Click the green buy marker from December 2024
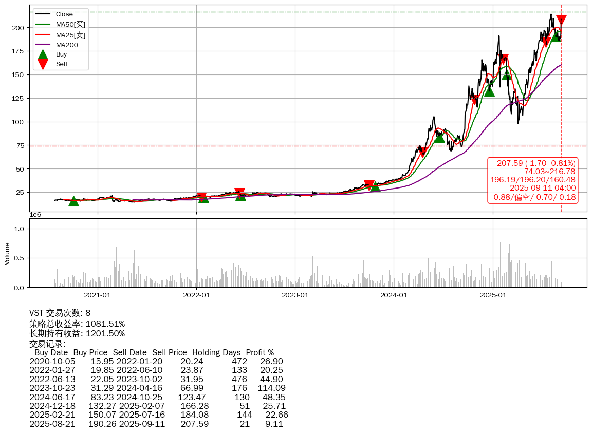This screenshot has width=592, height=433. (x=489, y=91)
